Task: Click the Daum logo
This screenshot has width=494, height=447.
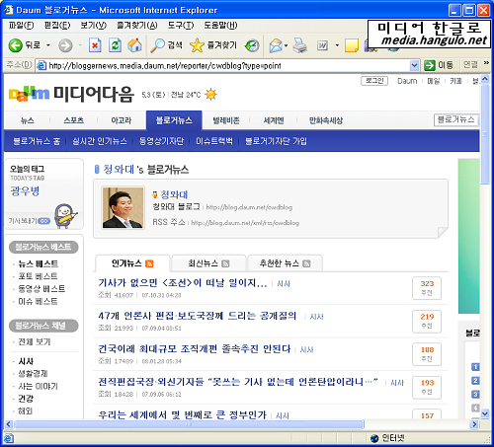Action: (29, 95)
